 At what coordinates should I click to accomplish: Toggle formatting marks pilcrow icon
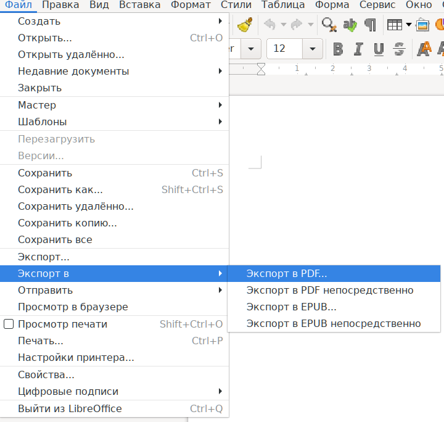click(371, 25)
